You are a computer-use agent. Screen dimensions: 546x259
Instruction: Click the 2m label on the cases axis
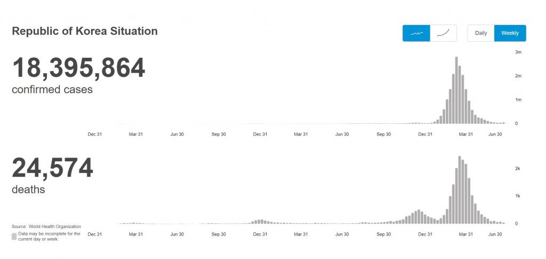point(518,76)
